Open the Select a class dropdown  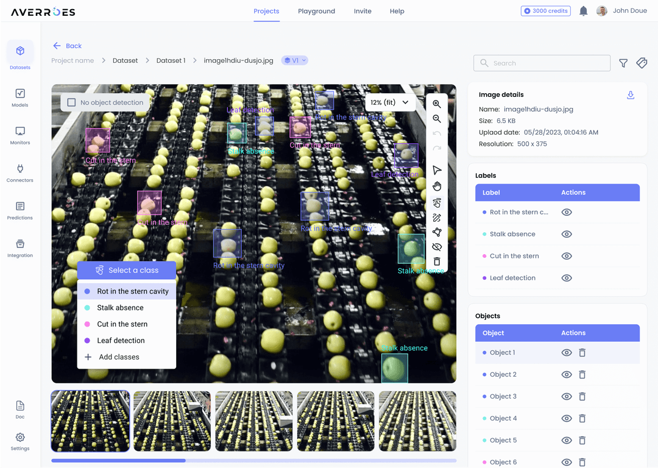pos(126,270)
